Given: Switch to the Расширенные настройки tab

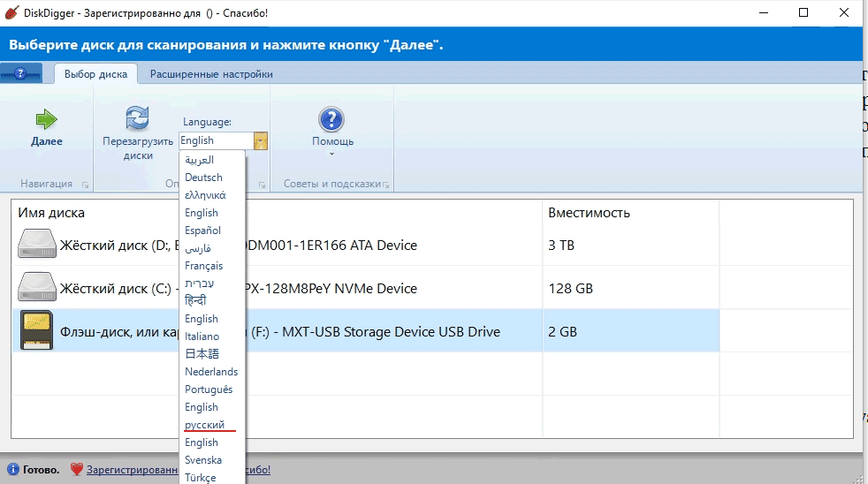Looking at the screenshot, I should pos(211,74).
